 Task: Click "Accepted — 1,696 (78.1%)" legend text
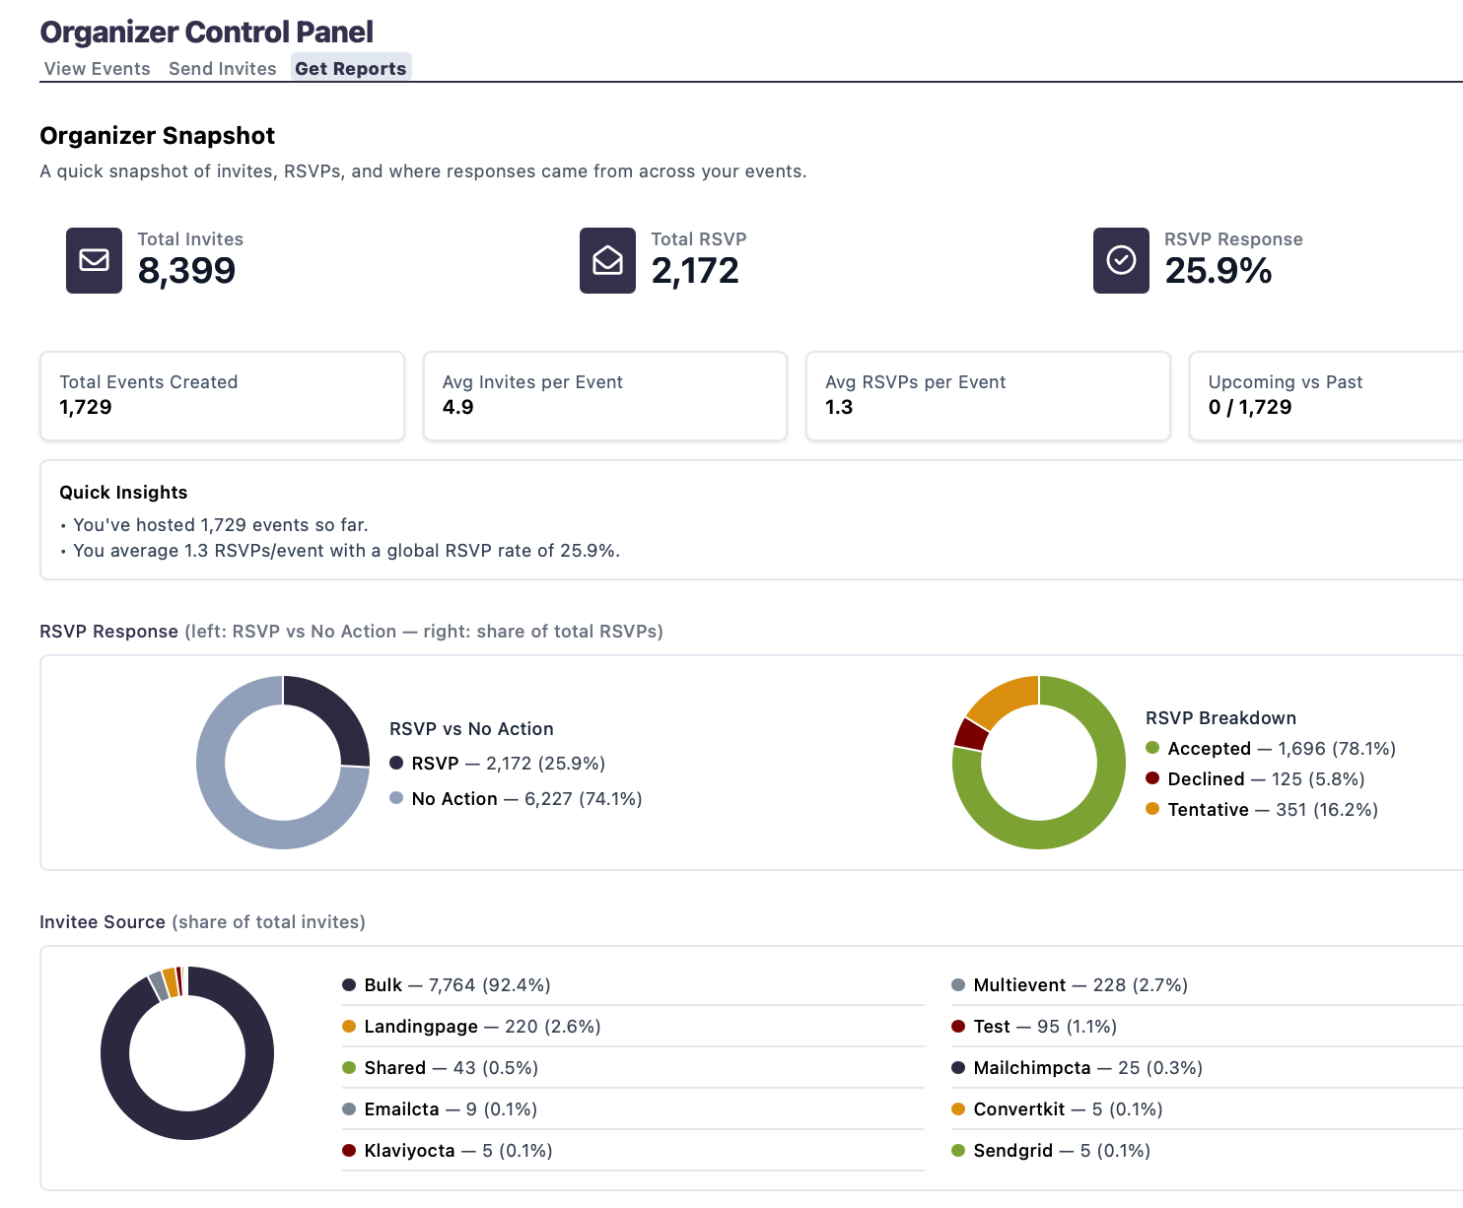tap(1282, 748)
